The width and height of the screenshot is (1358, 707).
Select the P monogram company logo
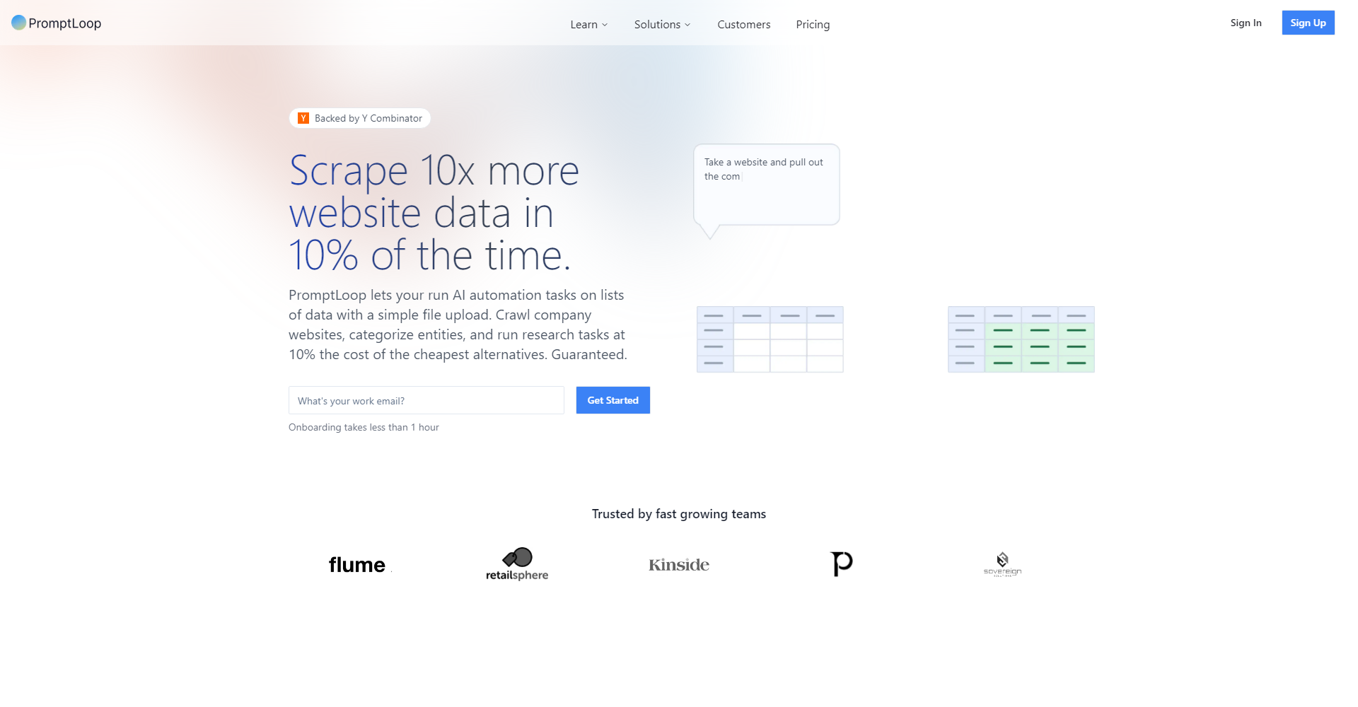point(841,563)
